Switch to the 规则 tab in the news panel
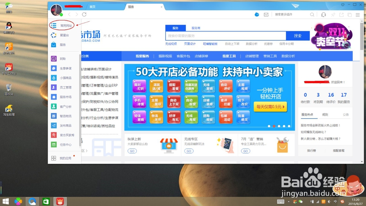366x206 pixels. click(325, 115)
